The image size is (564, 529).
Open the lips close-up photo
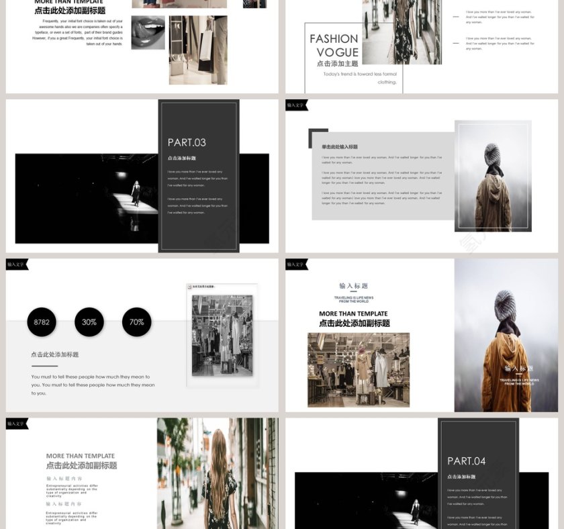(148, 33)
